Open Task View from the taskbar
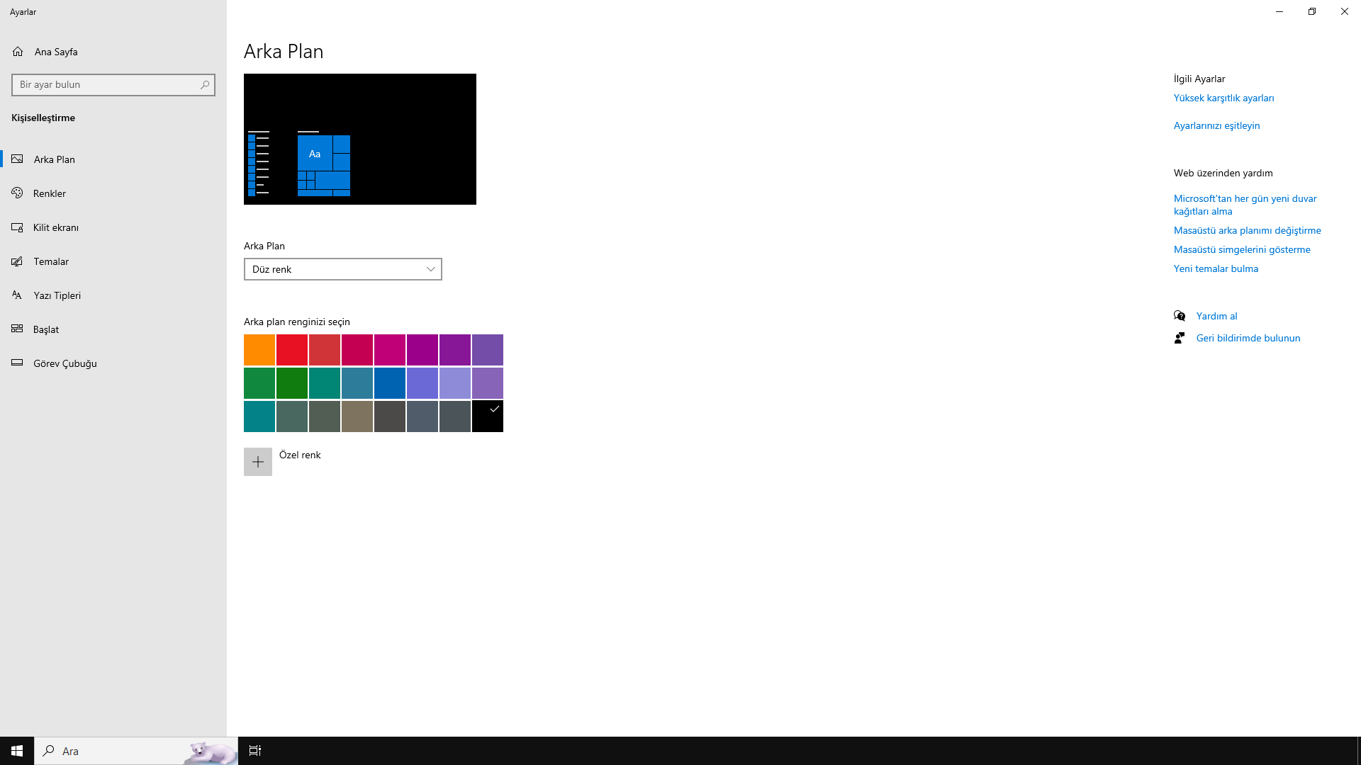Viewport: 1361px width, 765px height. pyautogui.click(x=255, y=751)
